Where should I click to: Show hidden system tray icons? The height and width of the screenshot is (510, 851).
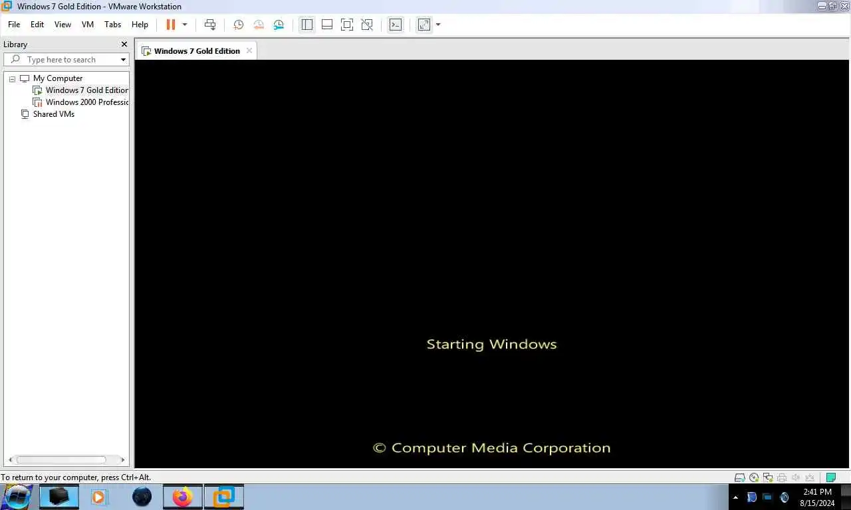[x=735, y=497]
